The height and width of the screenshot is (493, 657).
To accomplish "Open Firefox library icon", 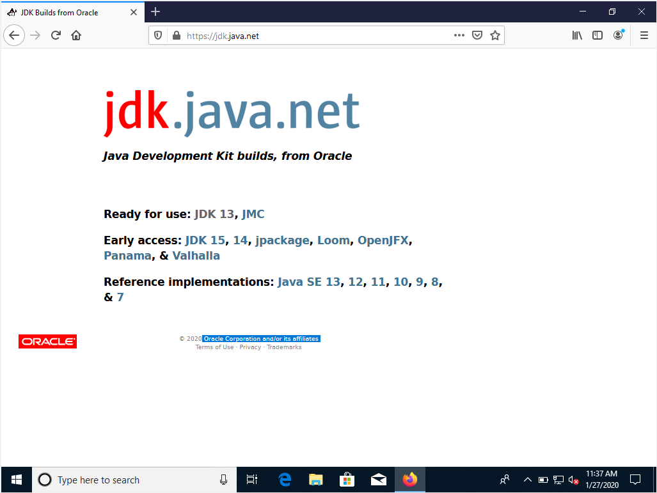I will coord(577,36).
